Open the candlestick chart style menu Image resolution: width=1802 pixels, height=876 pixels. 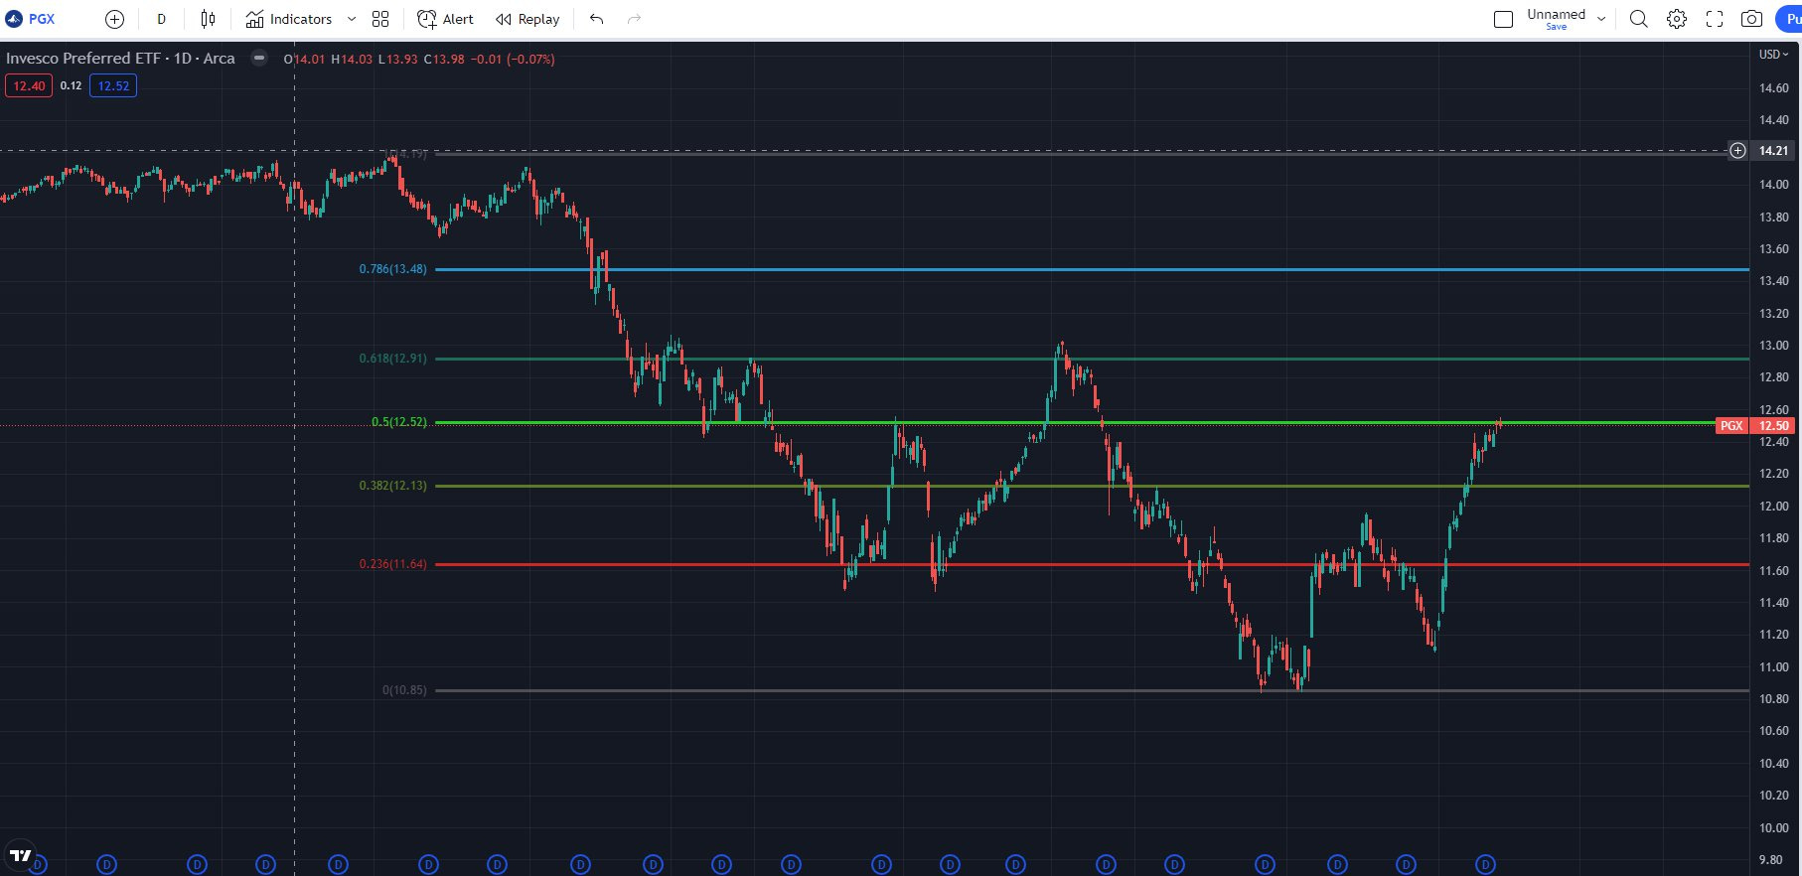tap(208, 19)
